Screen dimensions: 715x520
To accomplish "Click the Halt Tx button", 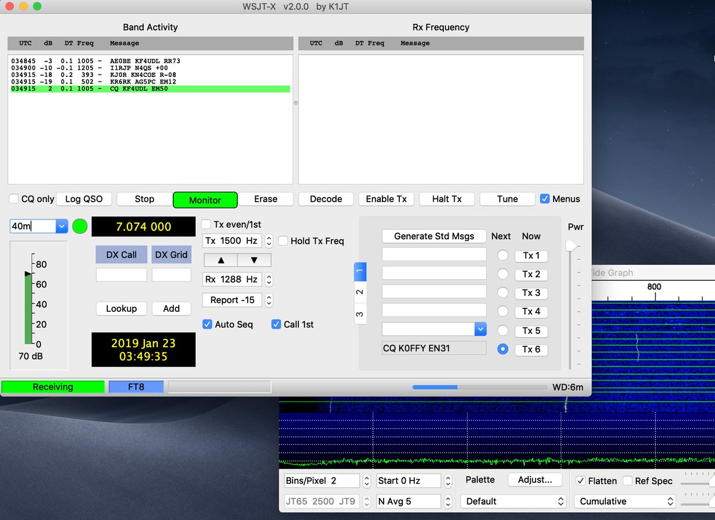I will tap(447, 199).
